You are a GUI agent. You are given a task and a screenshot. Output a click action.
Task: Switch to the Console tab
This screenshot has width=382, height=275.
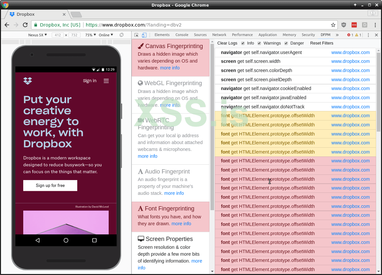point(182,35)
